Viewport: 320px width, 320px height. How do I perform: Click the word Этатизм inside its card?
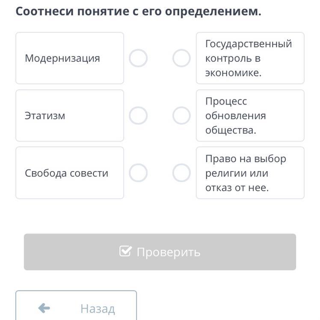pyautogui.click(x=45, y=116)
